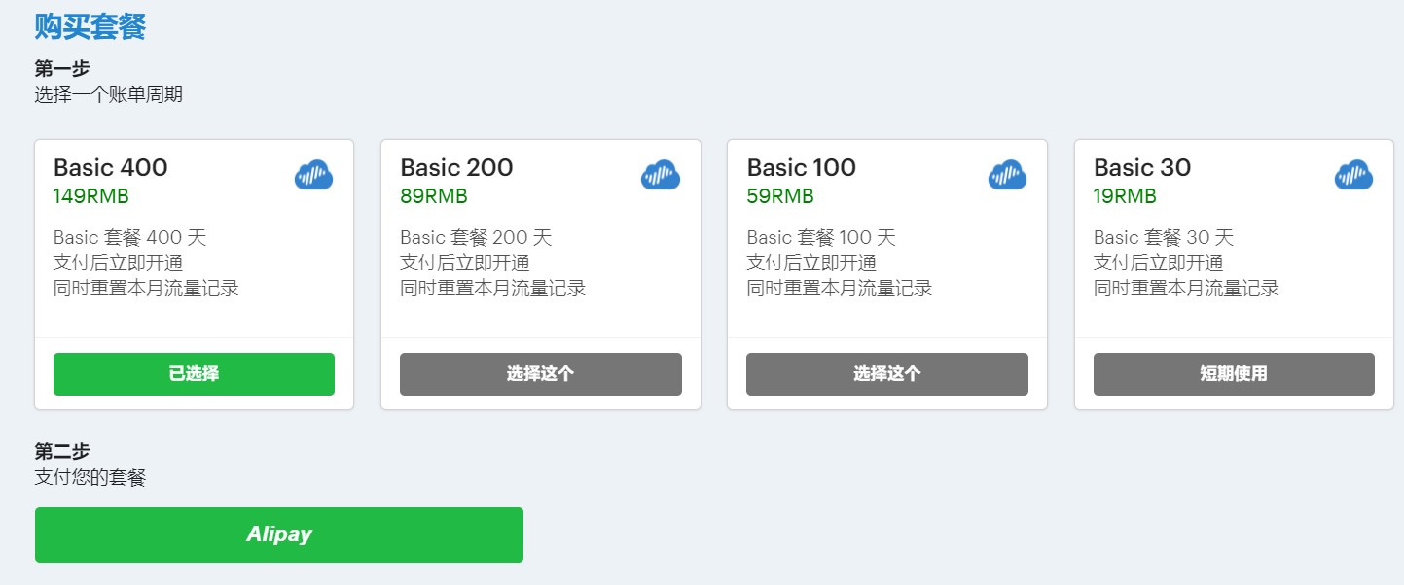1404x585 pixels.
Task: Click the Basic 200 plan title
Action: (456, 168)
